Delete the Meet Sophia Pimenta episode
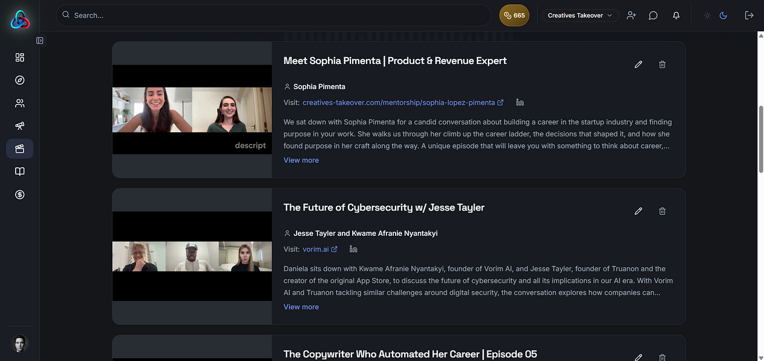This screenshot has height=361, width=764. (x=662, y=64)
